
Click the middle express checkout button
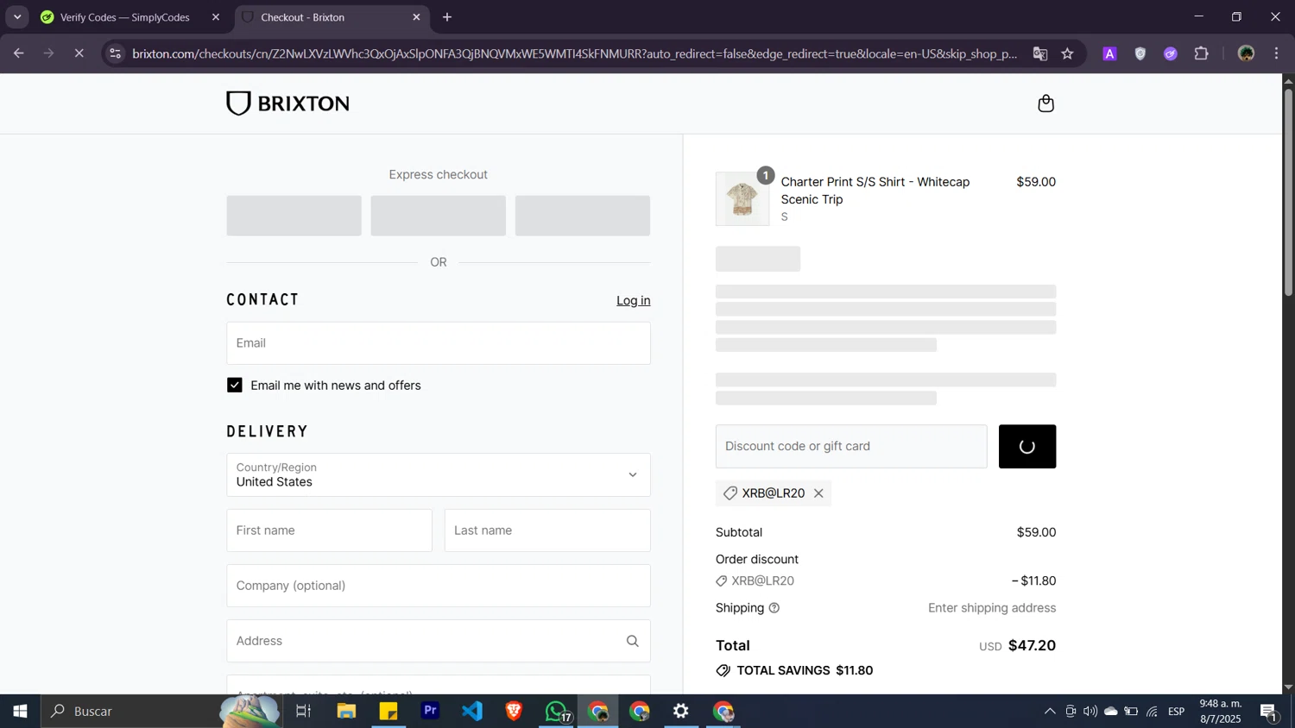pyautogui.click(x=439, y=216)
